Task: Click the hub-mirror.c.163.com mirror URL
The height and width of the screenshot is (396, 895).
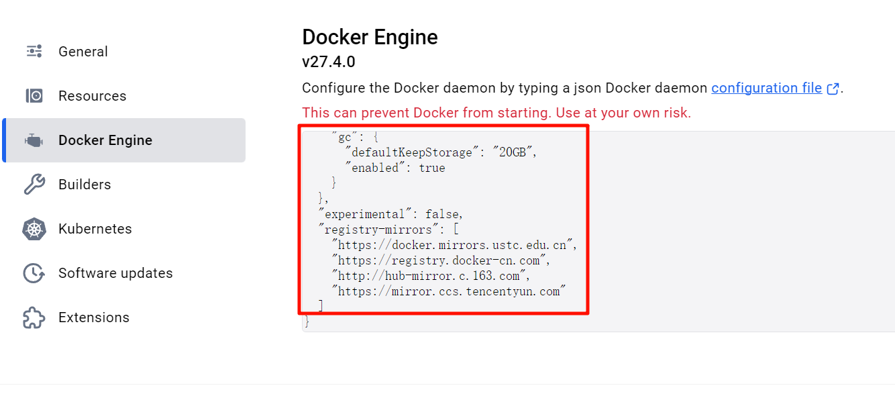Action: (x=431, y=276)
